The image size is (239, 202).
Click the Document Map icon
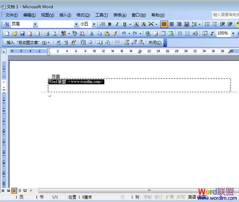[204, 33]
